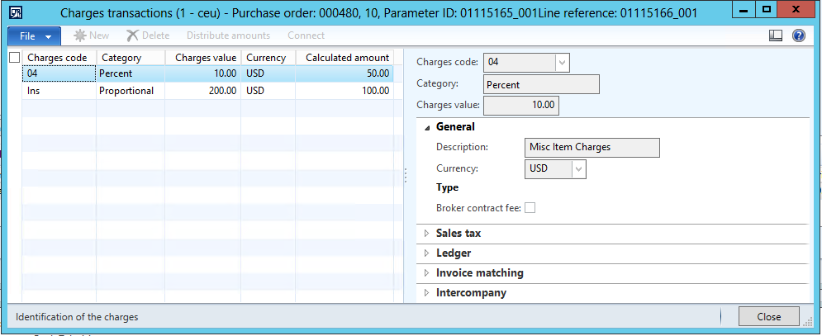Click the Description field with Misc Item Charges
This screenshot has width=822, height=336.
[x=592, y=147]
